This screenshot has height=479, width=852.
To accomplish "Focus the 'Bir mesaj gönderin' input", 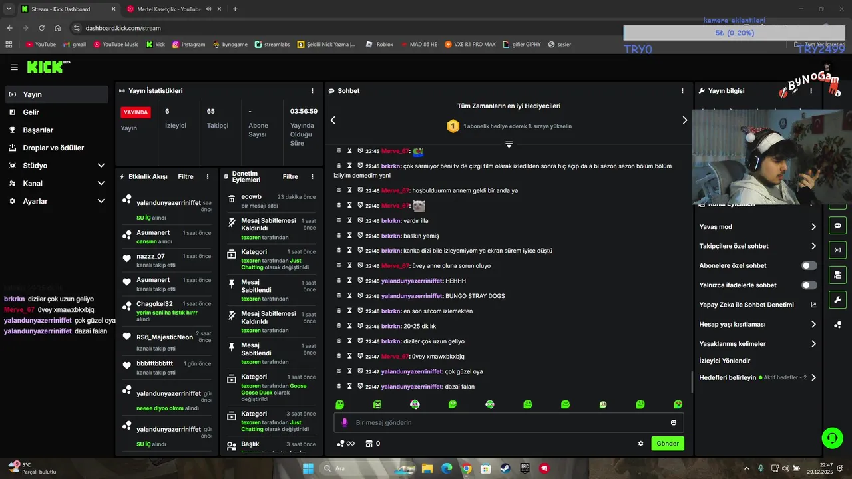I will (x=509, y=422).
